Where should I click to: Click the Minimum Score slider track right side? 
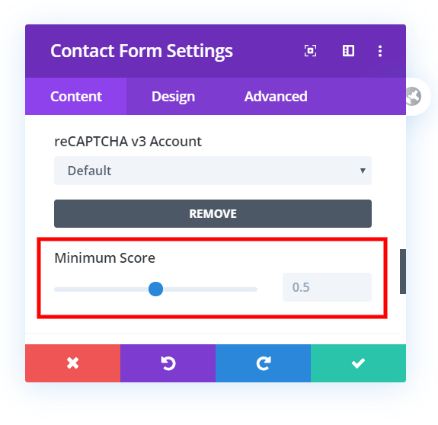click(210, 289)
